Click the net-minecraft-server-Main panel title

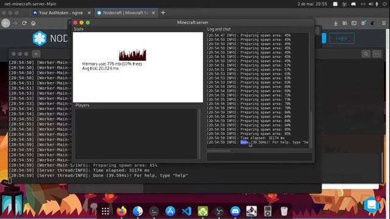click(x=30, y=4)
